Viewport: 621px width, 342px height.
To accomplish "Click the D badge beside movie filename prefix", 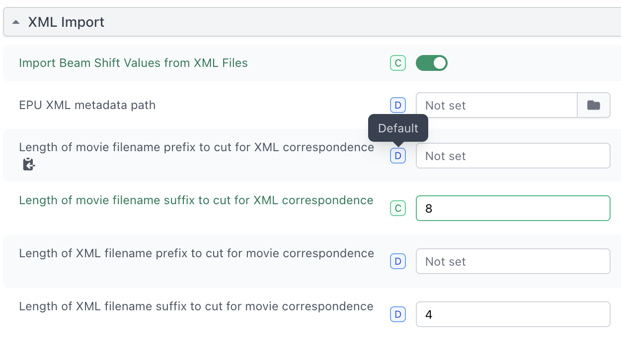I will (397, 156).
